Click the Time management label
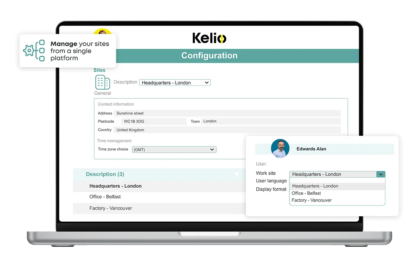The height and width of the screenshot is (267, 419). (x=114, y=141)
